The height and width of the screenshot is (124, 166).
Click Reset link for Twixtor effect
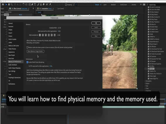pyautogui.click(x=20, y=15)
